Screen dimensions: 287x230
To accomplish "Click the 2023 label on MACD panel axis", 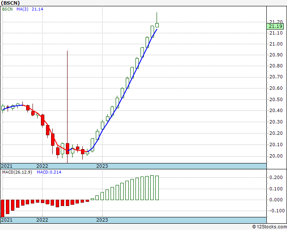I will (102, 220).
